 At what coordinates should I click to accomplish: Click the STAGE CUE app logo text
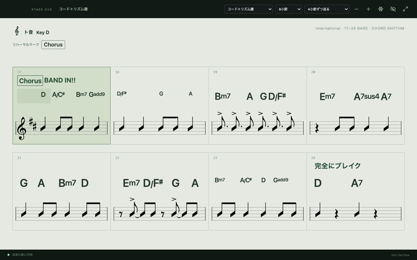point(42,9)
